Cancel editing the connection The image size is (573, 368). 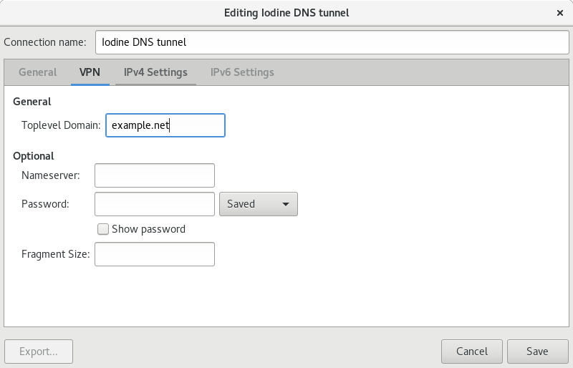click(x=472, y=352)
